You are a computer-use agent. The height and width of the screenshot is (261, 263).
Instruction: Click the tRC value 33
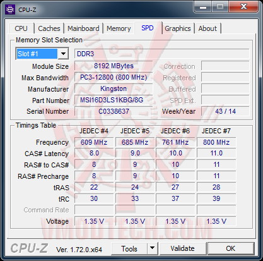(x=135, y=198)
